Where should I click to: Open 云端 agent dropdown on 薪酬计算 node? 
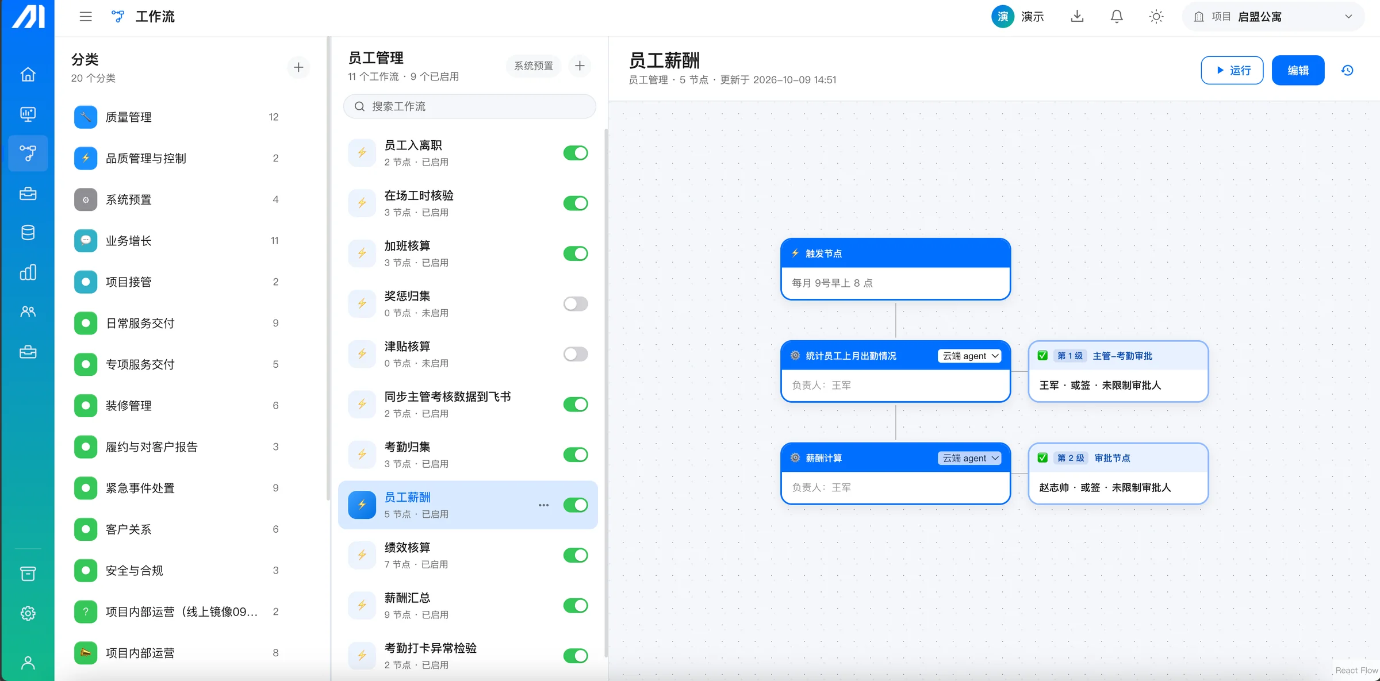970,458
